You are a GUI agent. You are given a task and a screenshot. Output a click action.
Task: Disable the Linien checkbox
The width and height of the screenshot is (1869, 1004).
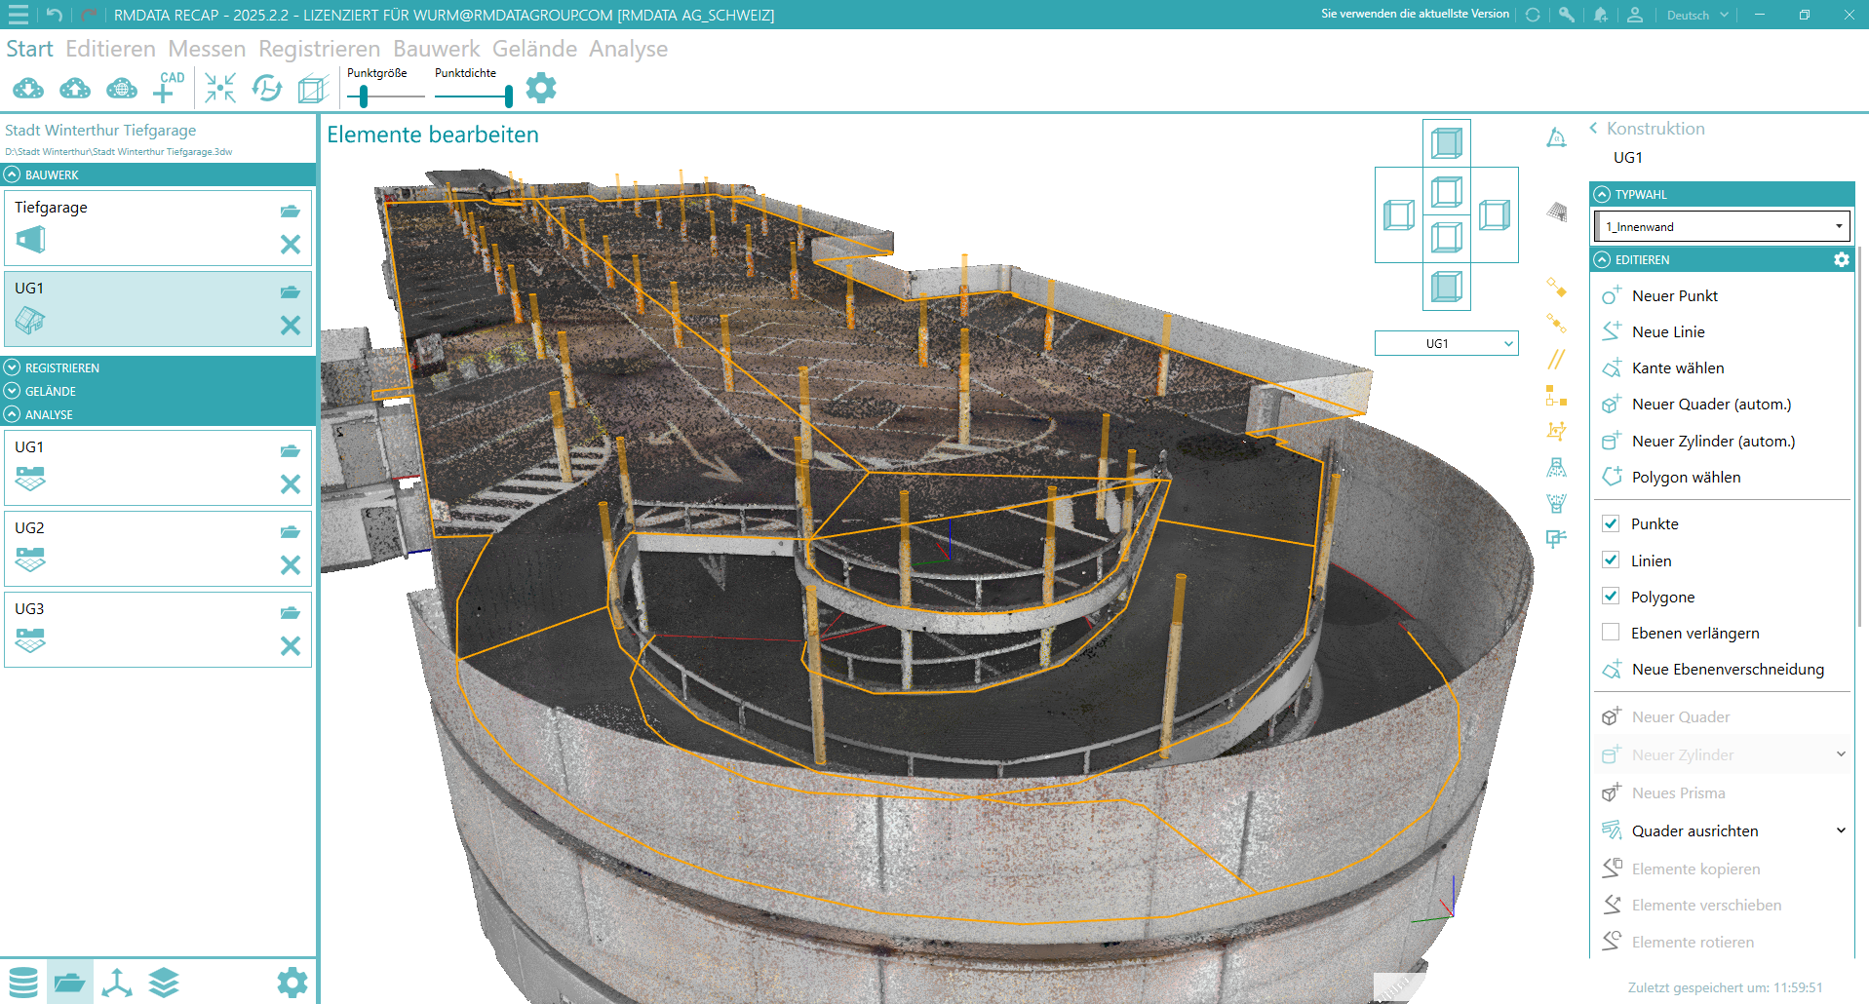(x=1611, y=560)
